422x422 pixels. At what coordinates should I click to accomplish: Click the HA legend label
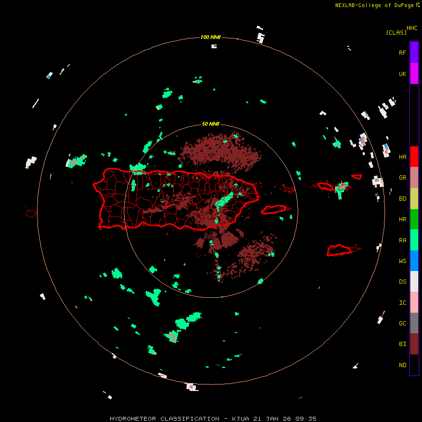(402, 157)
